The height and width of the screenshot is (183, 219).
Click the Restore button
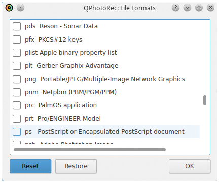pyautogui.click(x=76, y=166)
